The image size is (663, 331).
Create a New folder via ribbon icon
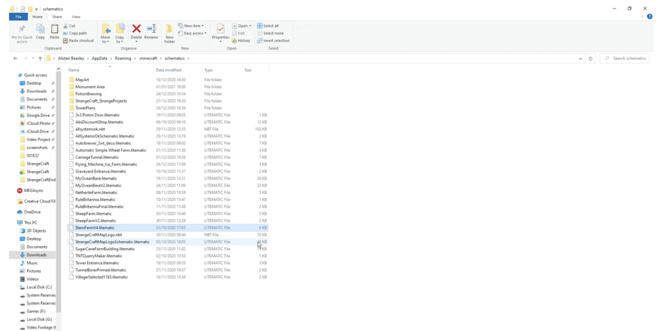click(169, 29)
